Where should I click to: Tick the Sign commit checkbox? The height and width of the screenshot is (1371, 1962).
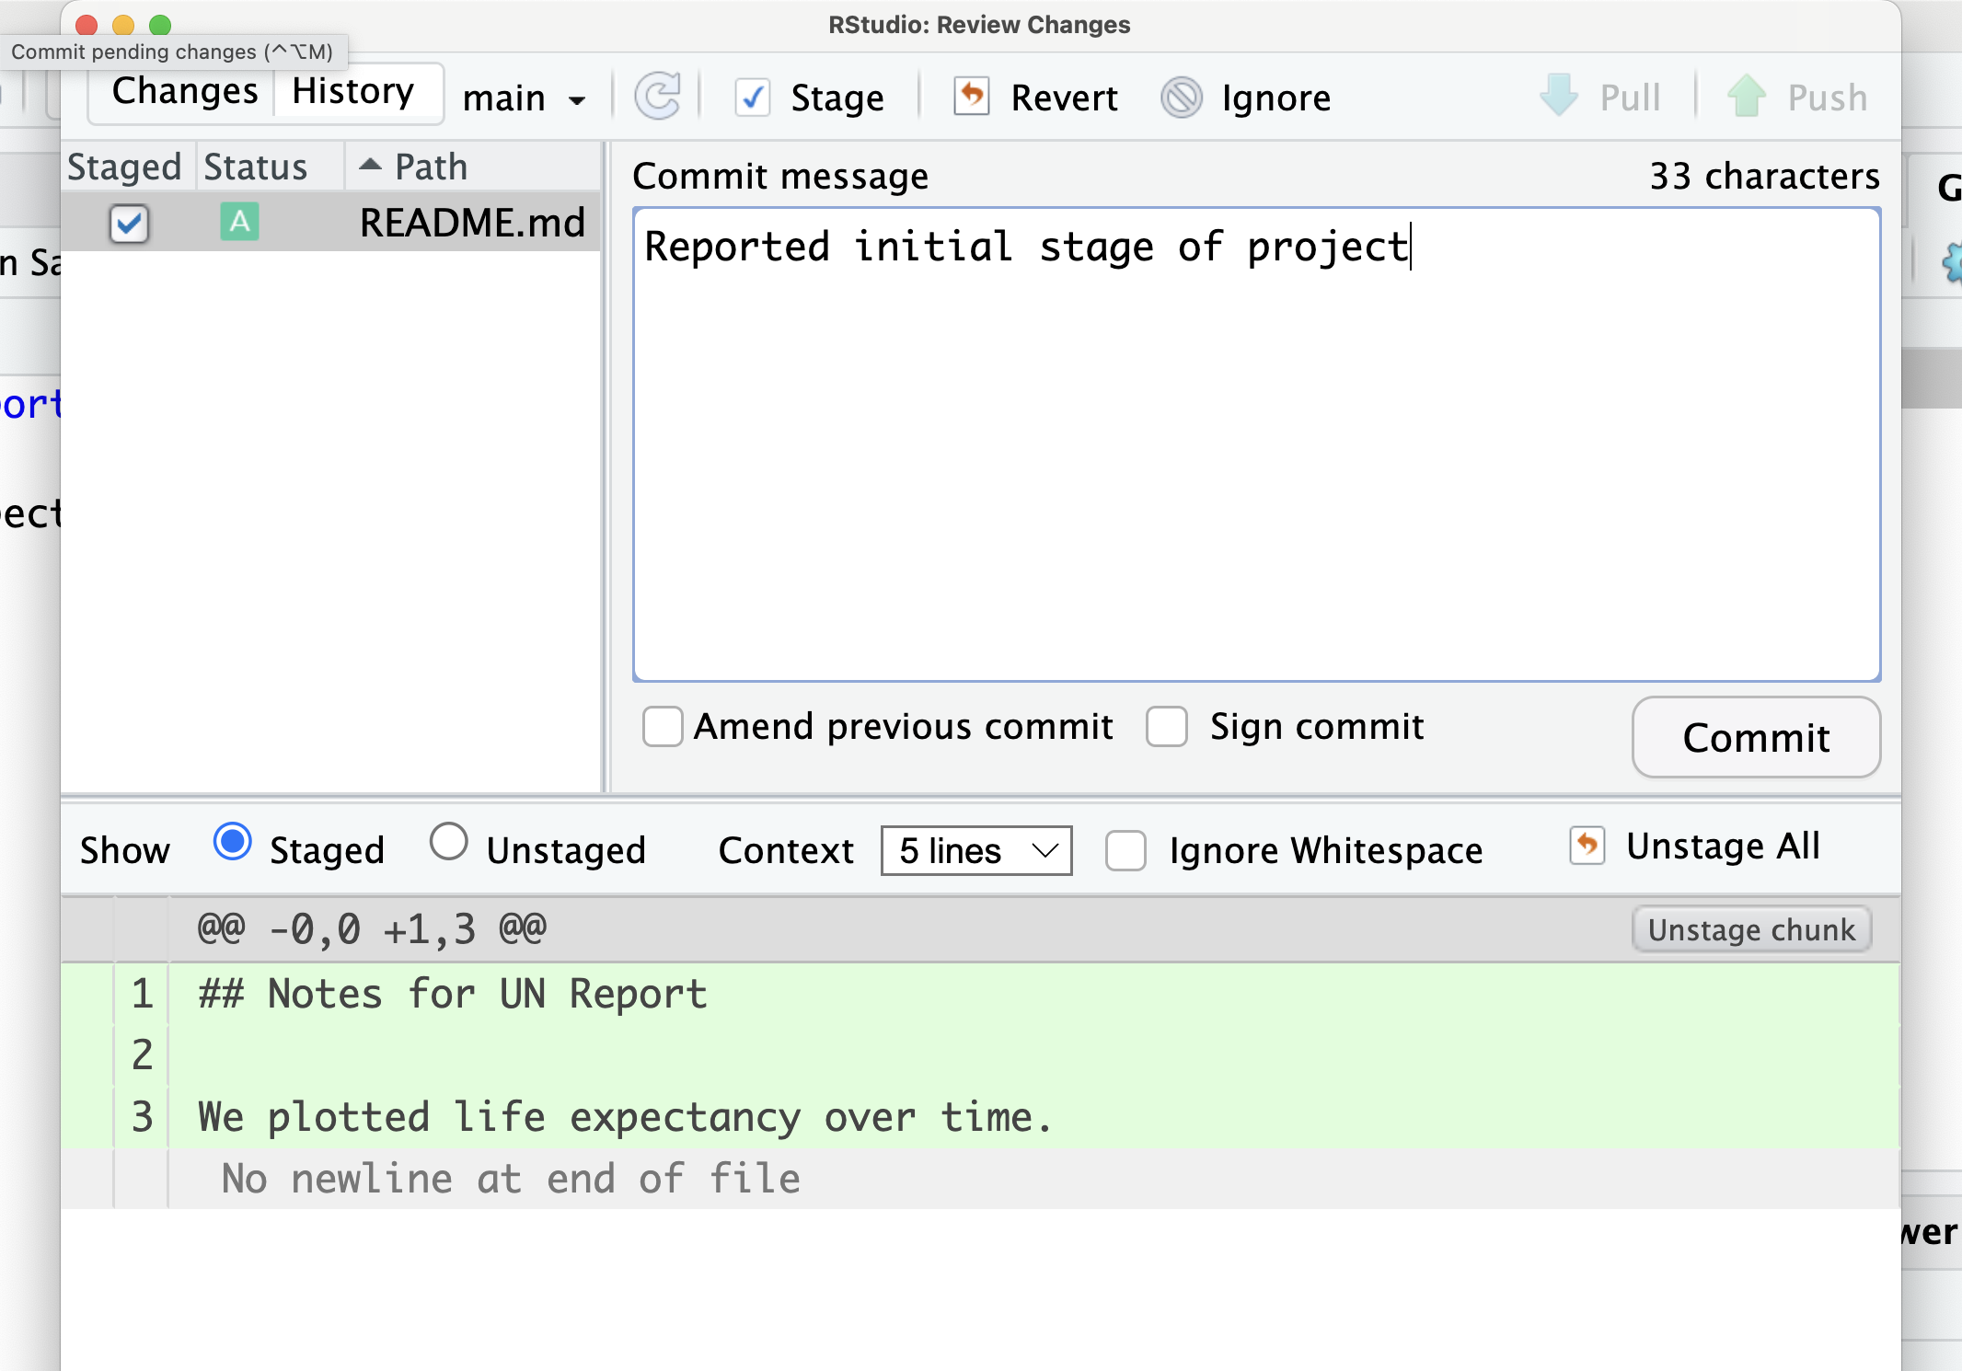(x=1167, y=727)
